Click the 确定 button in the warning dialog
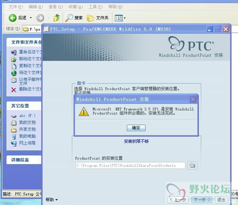 (x=136, y=128)
